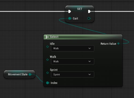Image resolution: width=134 pixels, height=98 pixels.
Task: Click the Walk option input pin
Action: tap(48, 60)
